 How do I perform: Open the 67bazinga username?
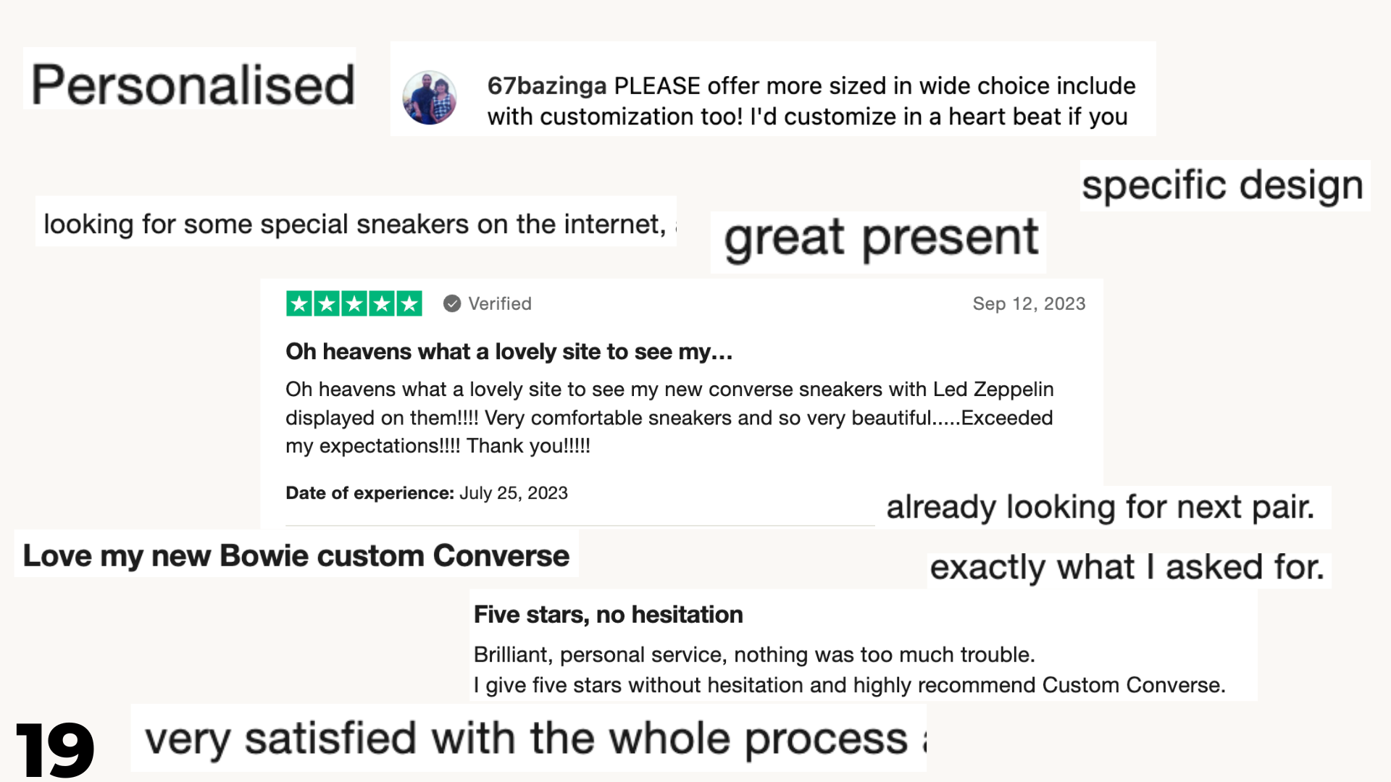547,85
